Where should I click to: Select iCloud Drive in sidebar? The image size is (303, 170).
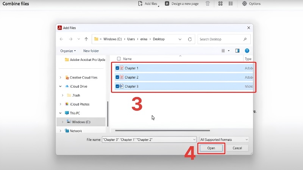click(x=76, y=87)
